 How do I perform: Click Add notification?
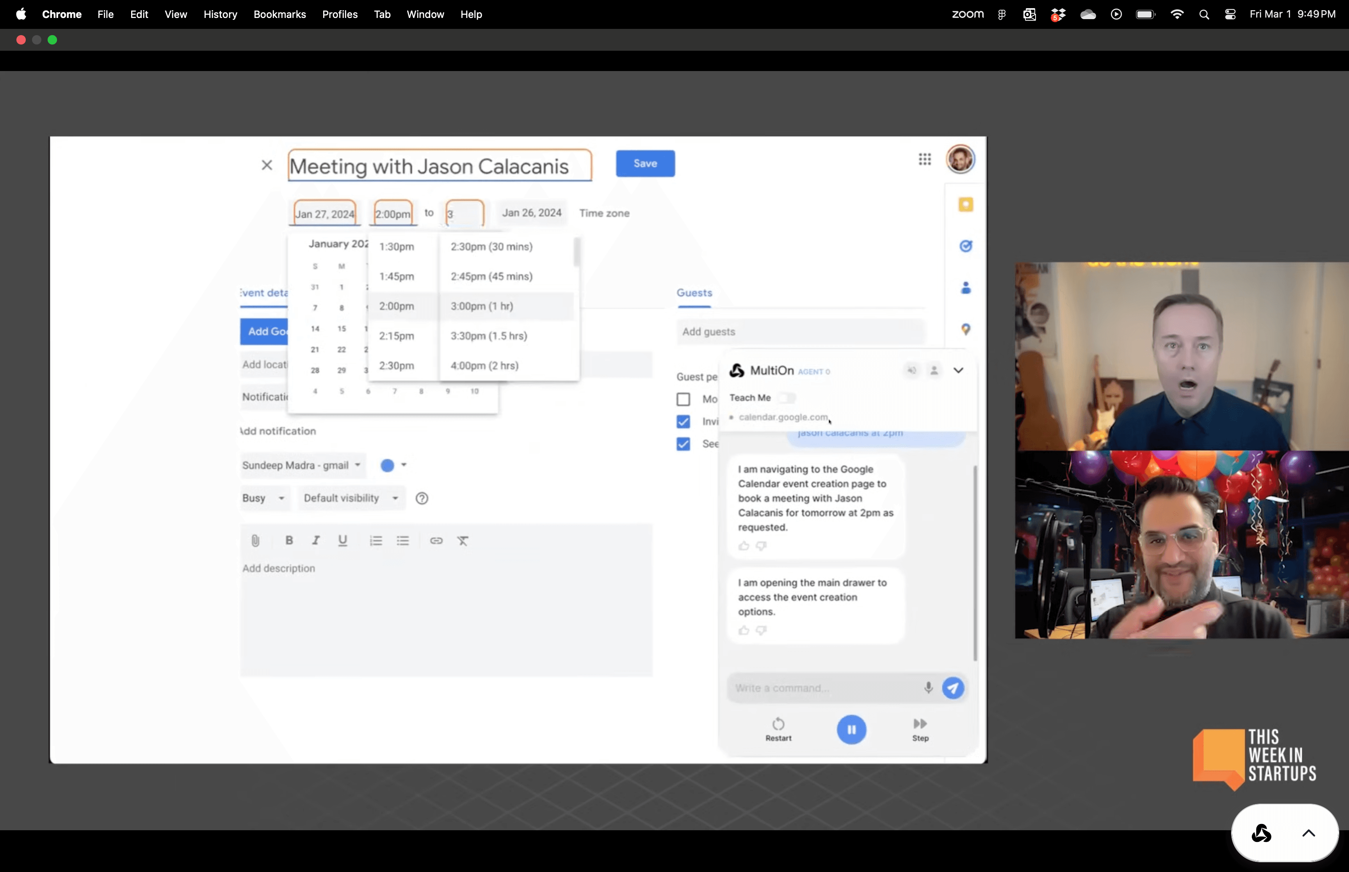pos(278,431)
